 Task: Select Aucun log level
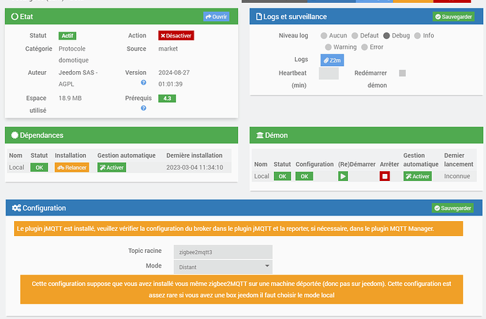[x=324, y=36]
